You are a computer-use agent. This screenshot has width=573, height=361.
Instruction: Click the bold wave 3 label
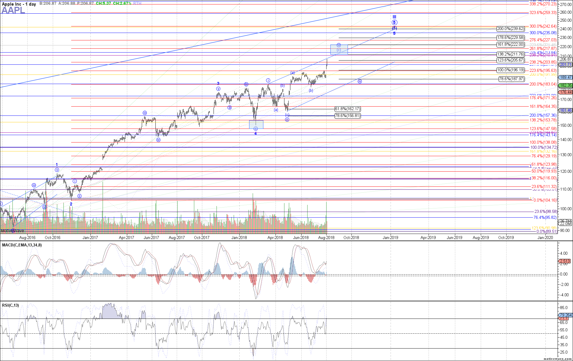[218, 84]
